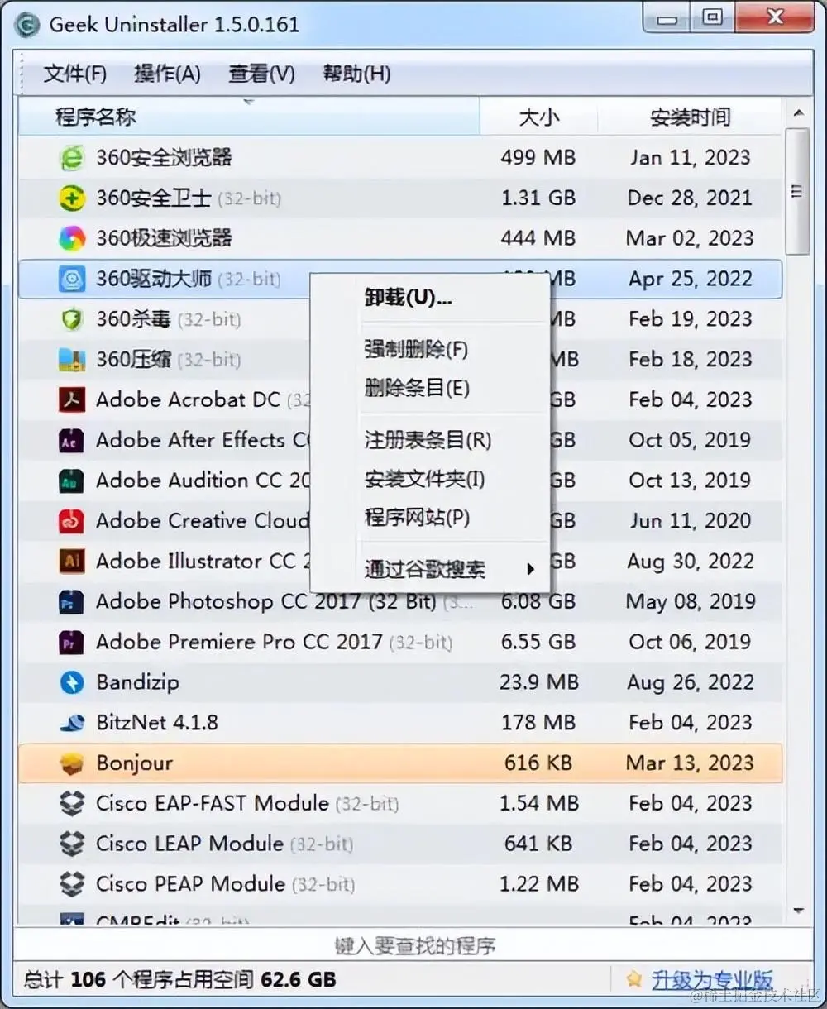Open the 文件(F) menu

75,74
